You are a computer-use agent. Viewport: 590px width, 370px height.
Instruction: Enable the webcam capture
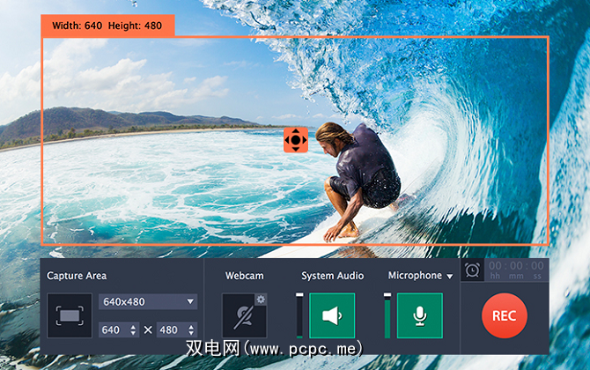tap(243, 315)
